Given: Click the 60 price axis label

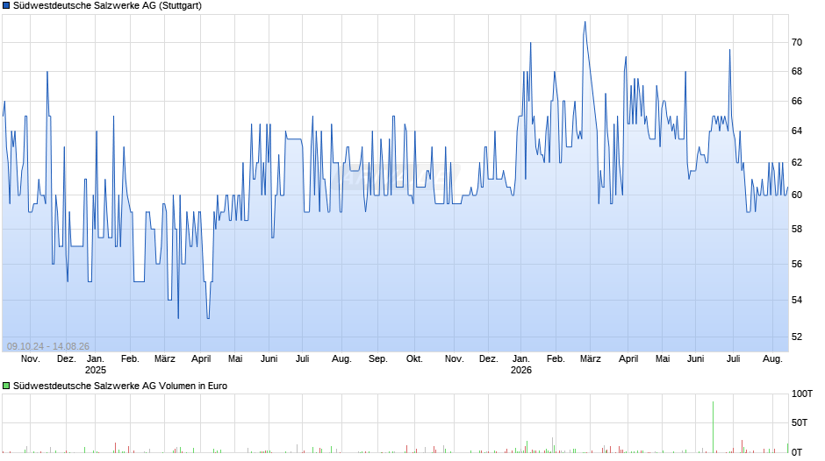Looking at the screenshot, I should [x=797, y=195].
